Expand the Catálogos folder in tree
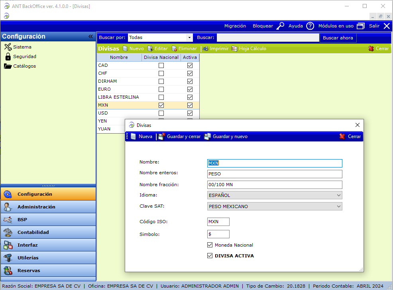 click(x=8, y=66)
